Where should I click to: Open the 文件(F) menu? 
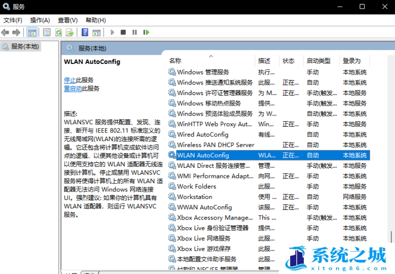tap(13, 20)
